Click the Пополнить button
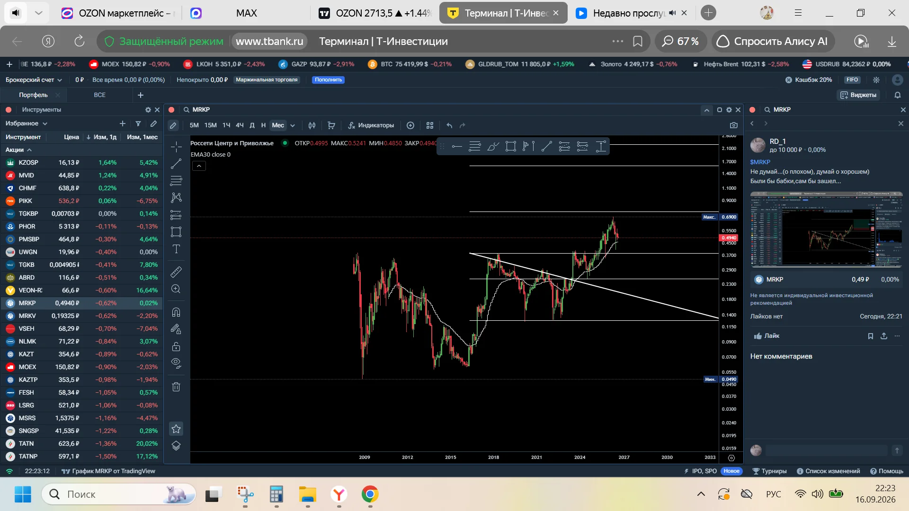The width and height of the screenshot is (909, 511). pyautogui.click(x=328, y=80)
